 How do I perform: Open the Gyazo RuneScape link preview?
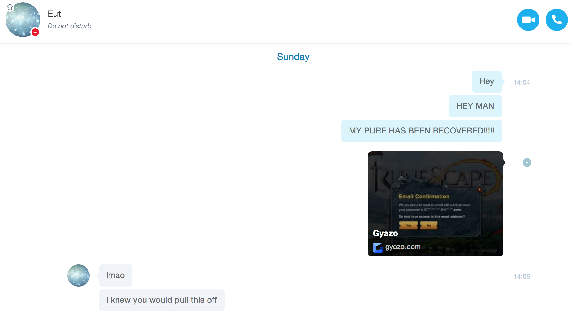(435, 204)
